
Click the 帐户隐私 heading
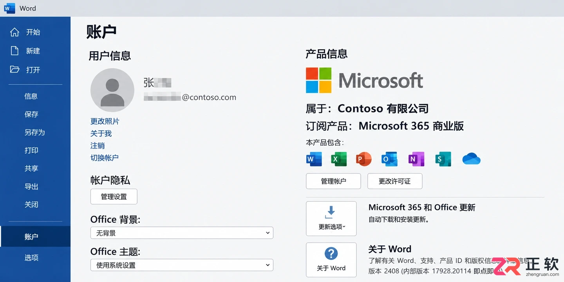(x=110, y=180)
